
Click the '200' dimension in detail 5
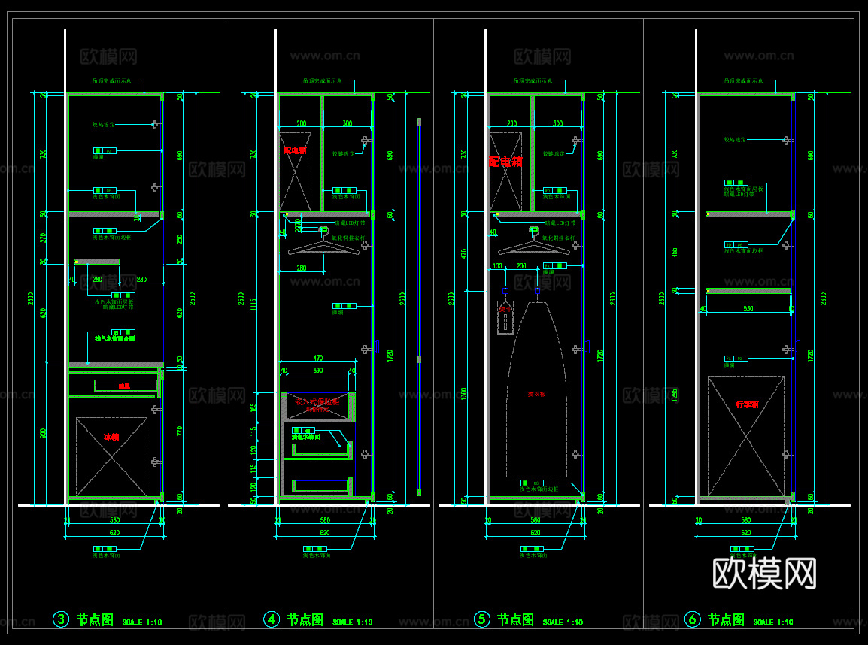pyautogui.click(x=521, y=267)
